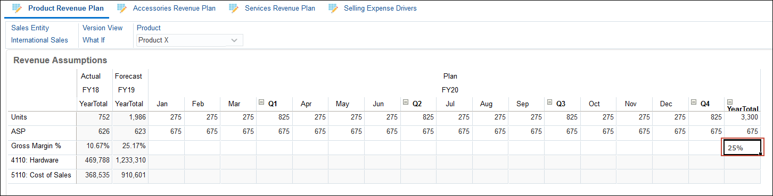
Task: Collapse the YearTotal column group
Action: point(730,102)
